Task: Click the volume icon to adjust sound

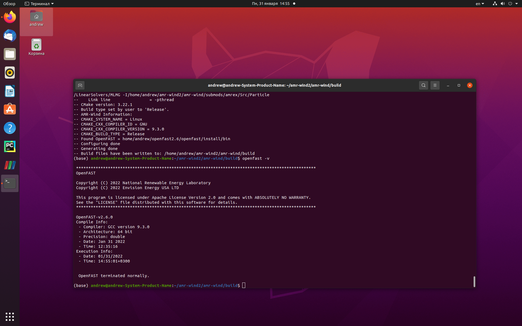Action: [502, 4]
